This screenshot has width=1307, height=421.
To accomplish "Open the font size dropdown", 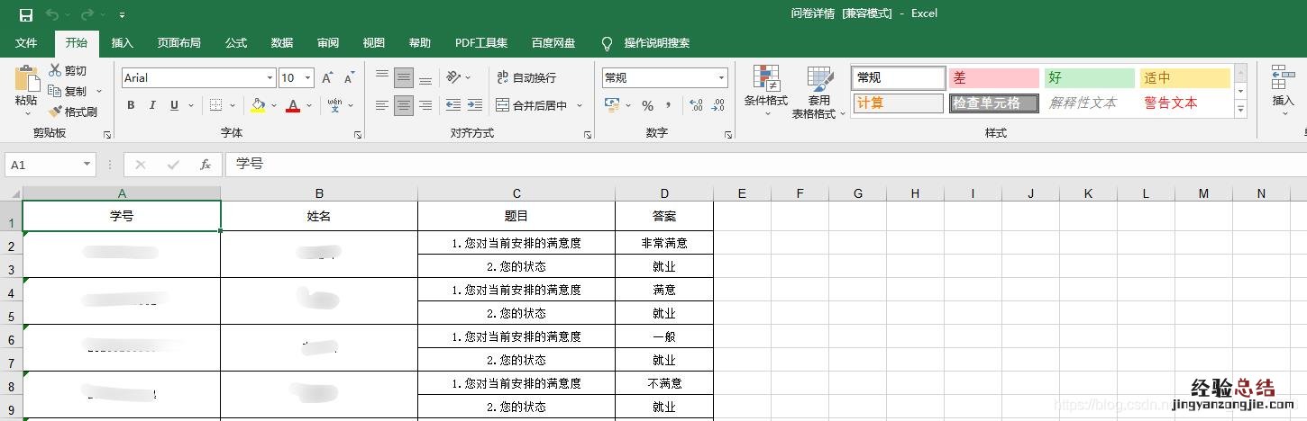I will click(308, 78).
